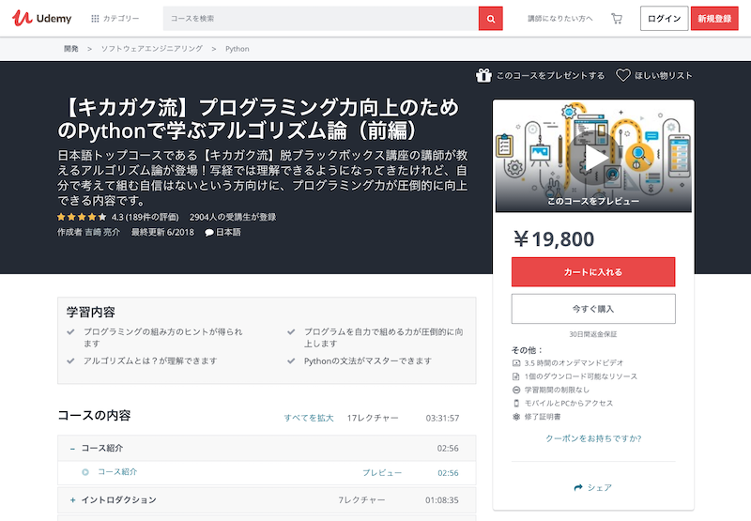Click 7レクチャー text
This screenshot has height=521, width=751.
[x=361, y=500]
